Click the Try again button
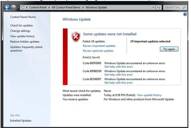The width and height of the screenshot is (191, 128). [x=169, y=49]
